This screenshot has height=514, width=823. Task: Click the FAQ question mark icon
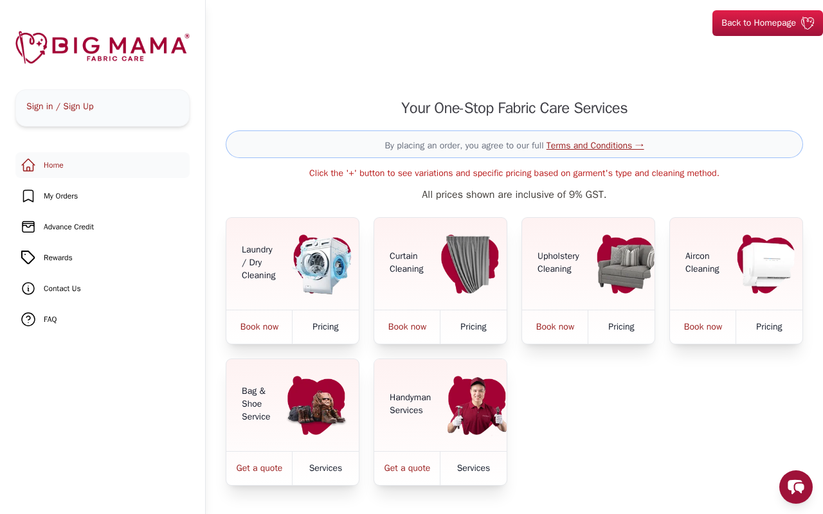(28, 319)
